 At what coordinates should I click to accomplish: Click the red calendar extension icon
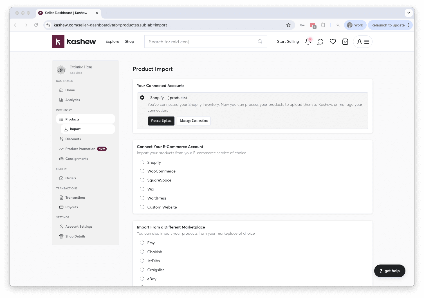(313, 25)
